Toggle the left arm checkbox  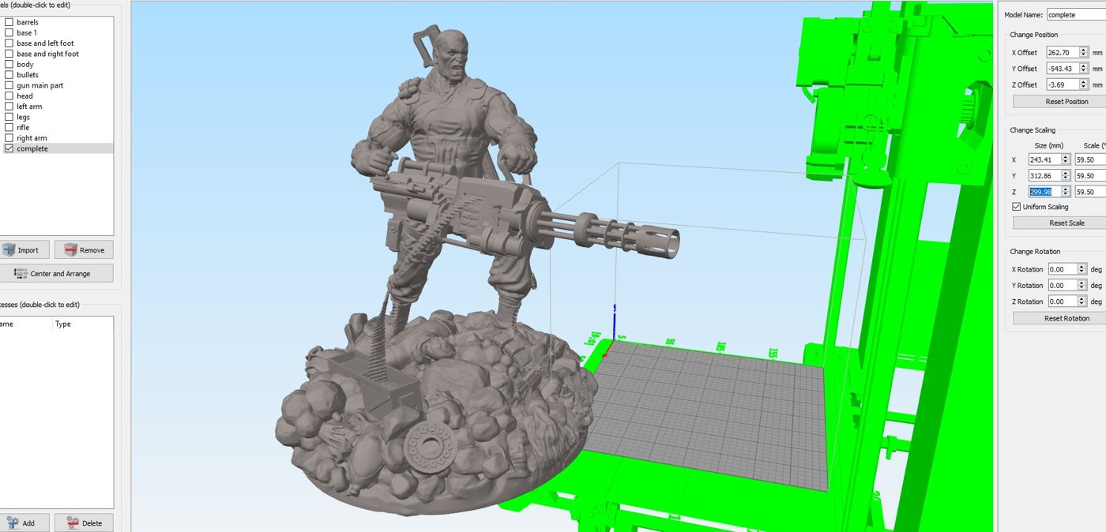9,107
